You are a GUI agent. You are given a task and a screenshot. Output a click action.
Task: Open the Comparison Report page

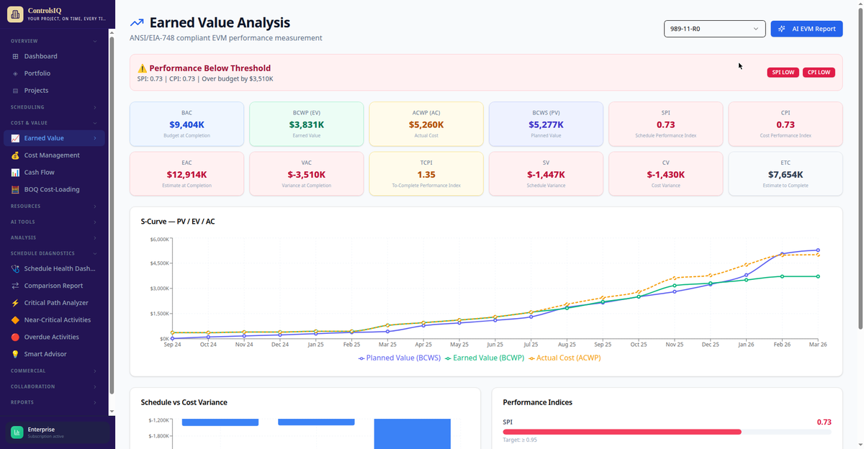pos(54,286)
